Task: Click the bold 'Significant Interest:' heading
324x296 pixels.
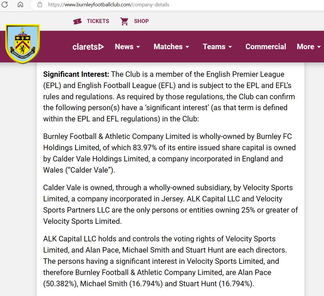Action: (76, 74)
